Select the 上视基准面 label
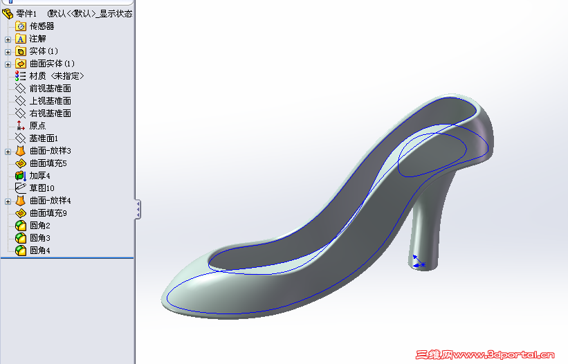 pos(51,101)
